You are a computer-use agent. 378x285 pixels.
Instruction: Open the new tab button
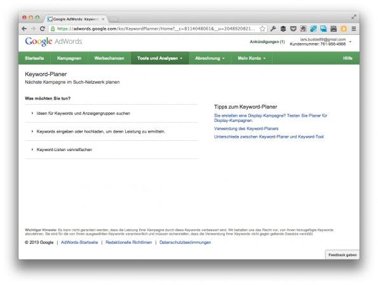tap(114, 20)
